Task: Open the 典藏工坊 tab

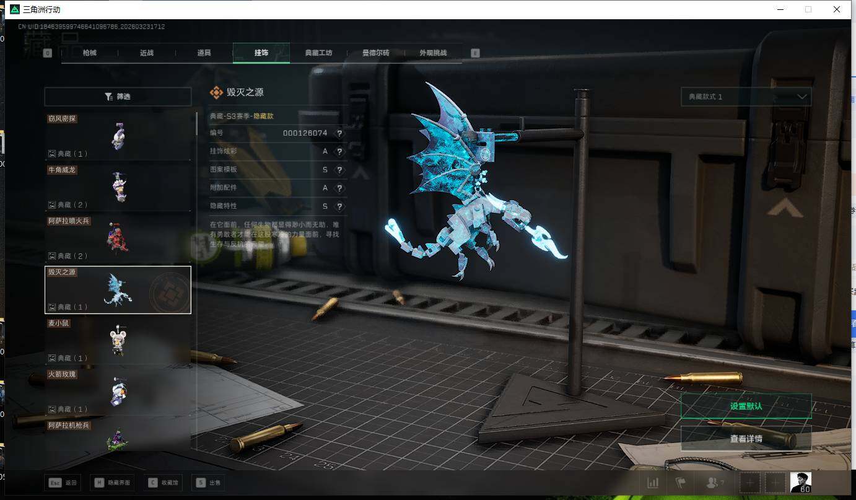Action: 318,53
